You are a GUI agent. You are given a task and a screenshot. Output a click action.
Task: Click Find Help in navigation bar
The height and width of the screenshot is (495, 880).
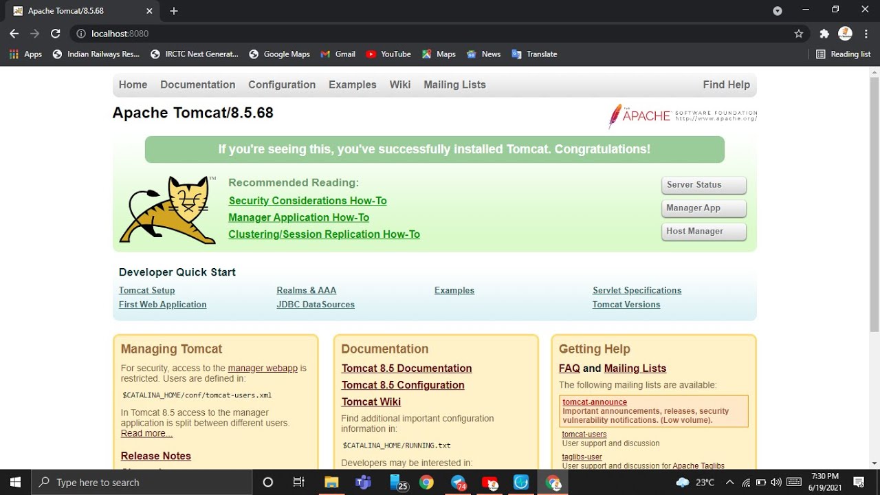tap(726, 85)
